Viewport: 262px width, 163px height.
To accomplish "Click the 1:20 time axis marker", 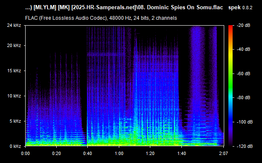I will 150,153.
